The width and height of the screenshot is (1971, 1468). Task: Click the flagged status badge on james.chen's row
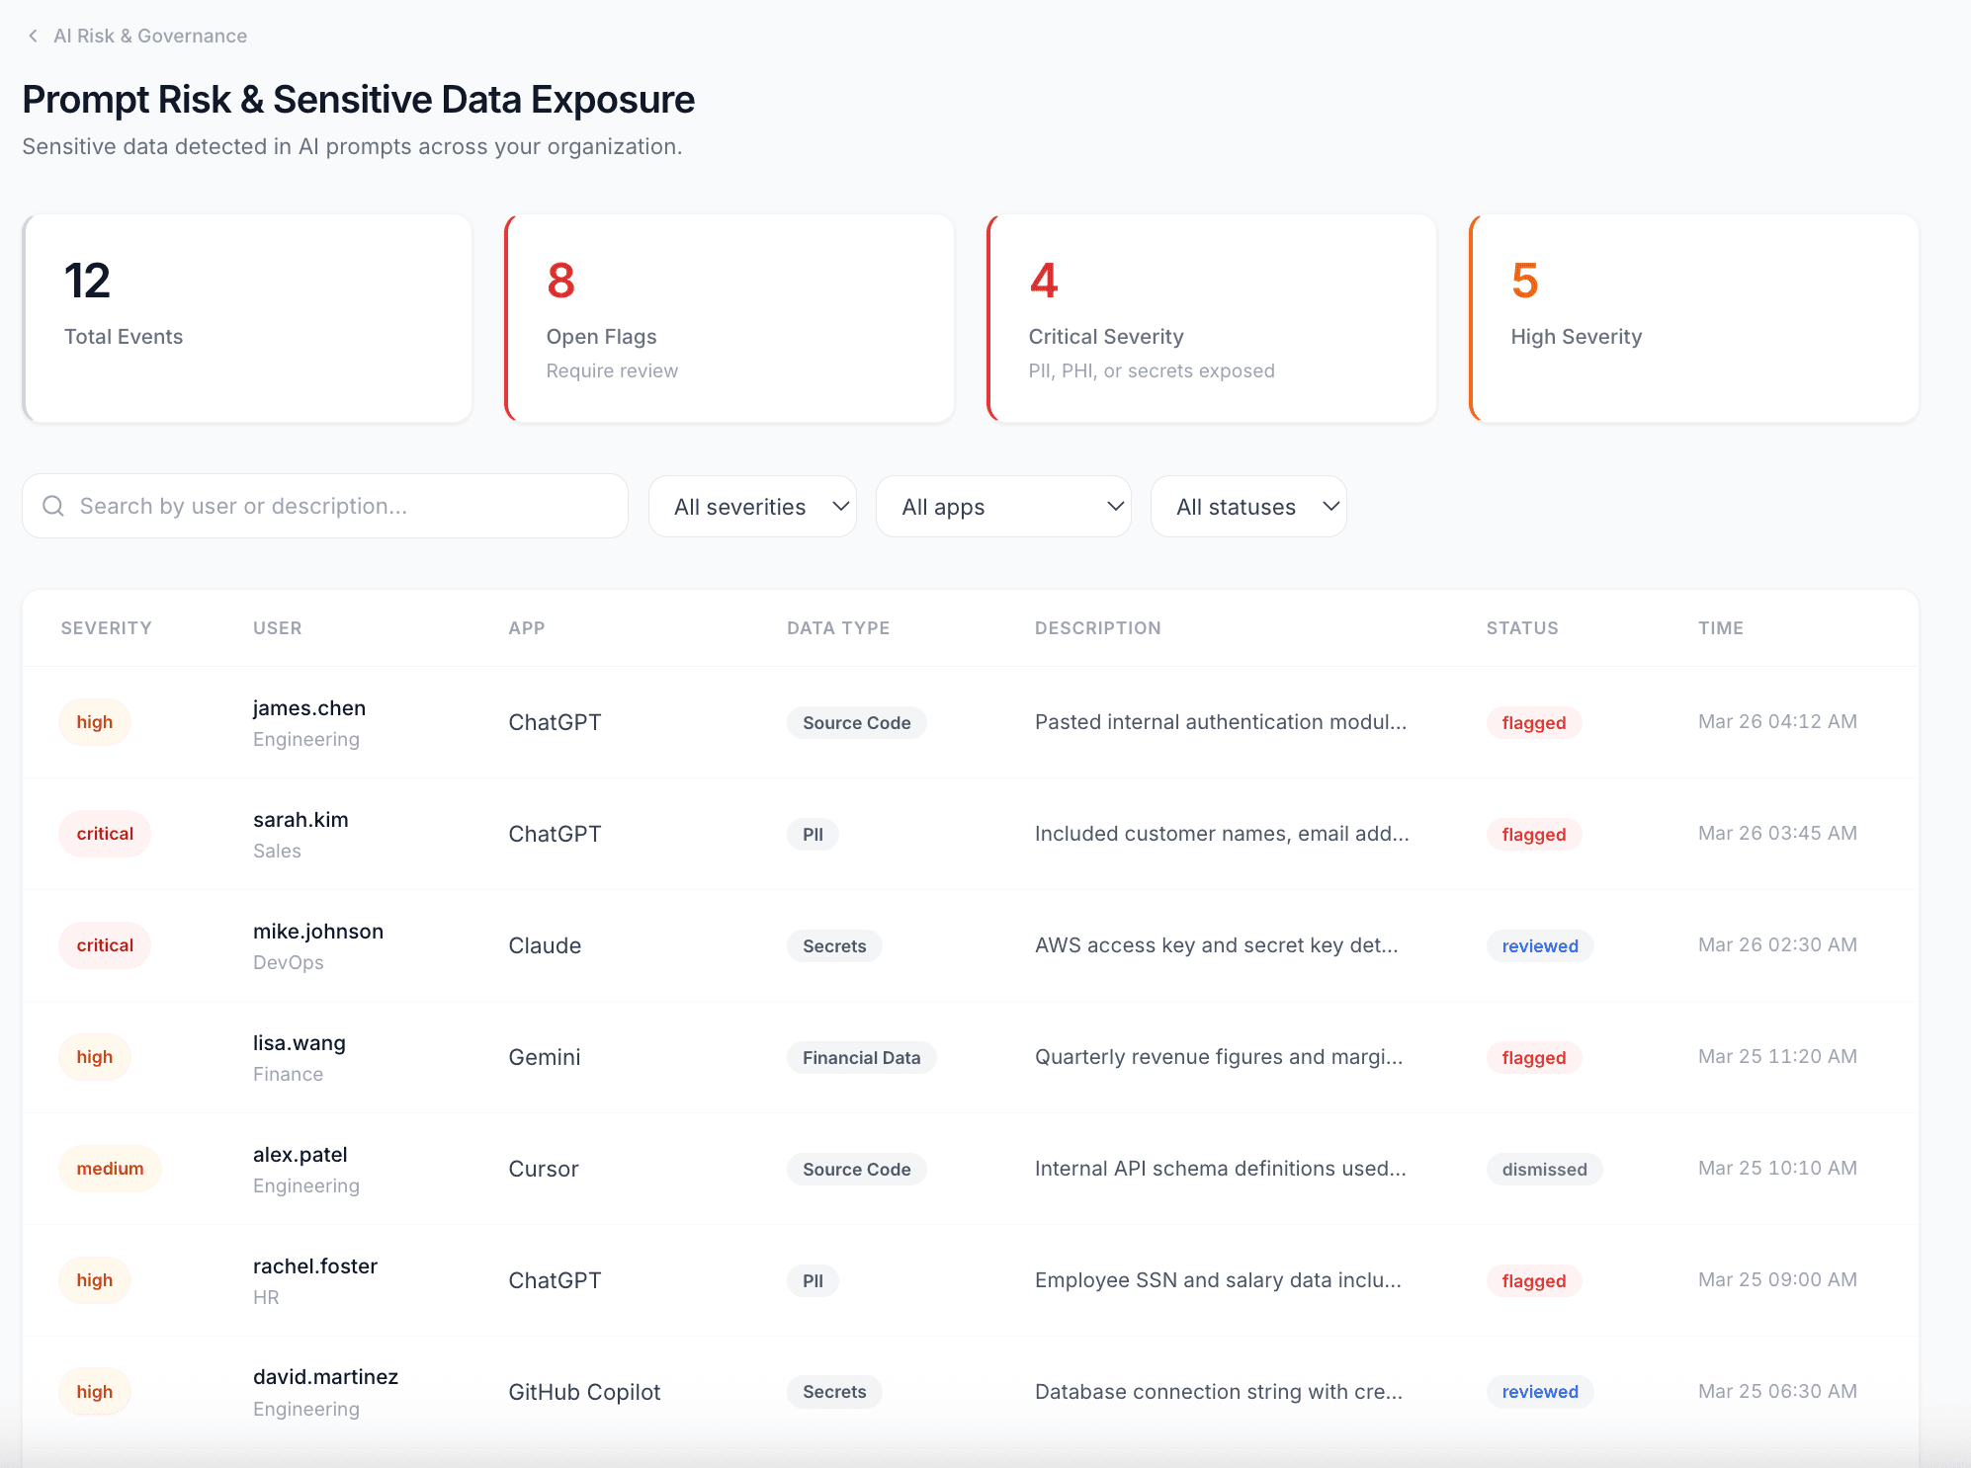(x=1533, y=722)
